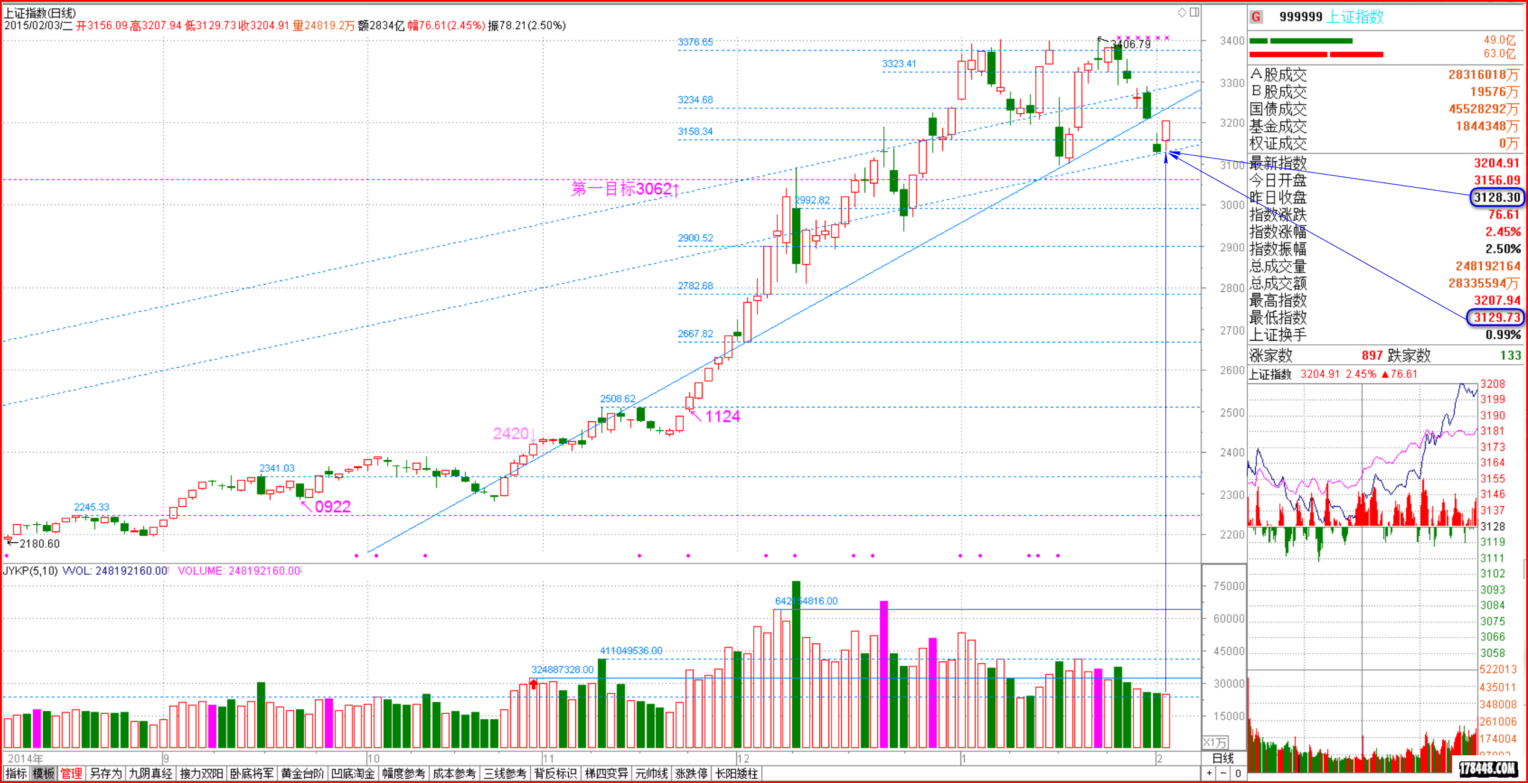This screenshot has height=783, width=1528.
Task: Toggle the side panel layout icon
Action: [1194, 12]
